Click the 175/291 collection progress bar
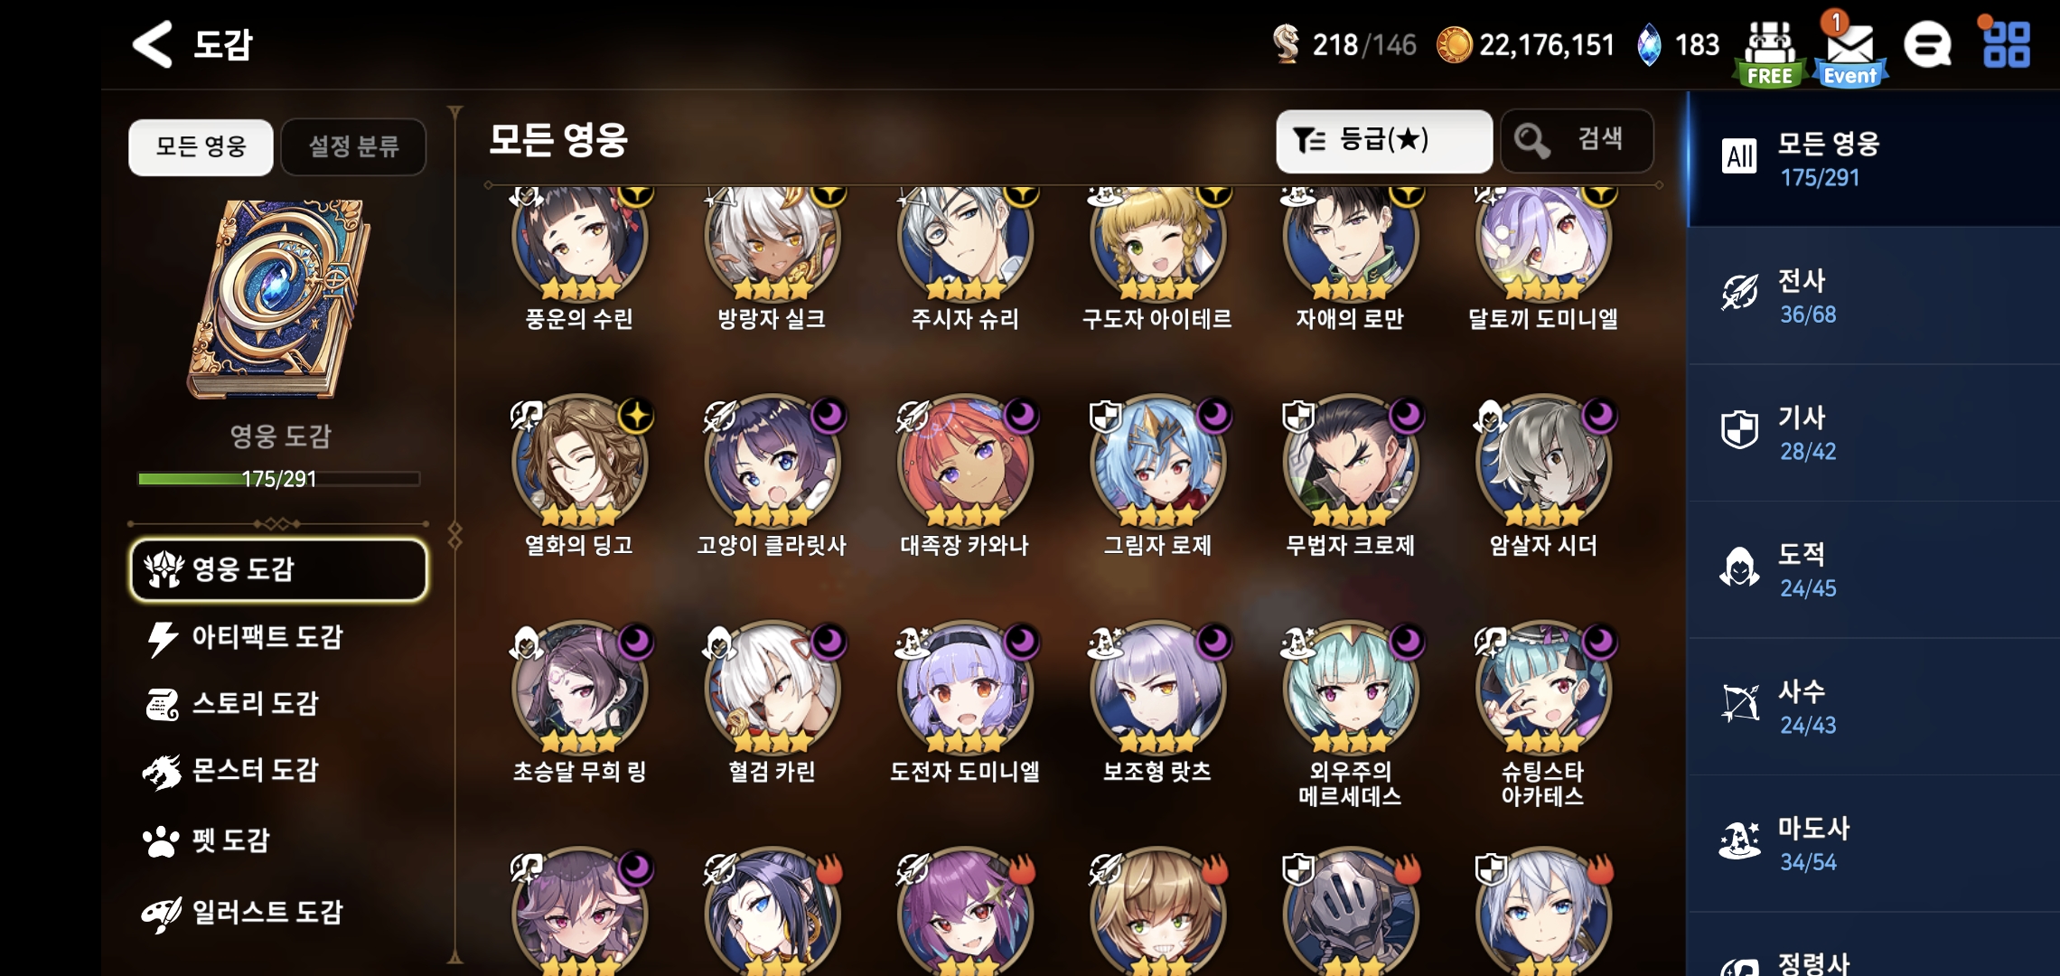This screenshot has width=2060, height=976. pos(278,479)
